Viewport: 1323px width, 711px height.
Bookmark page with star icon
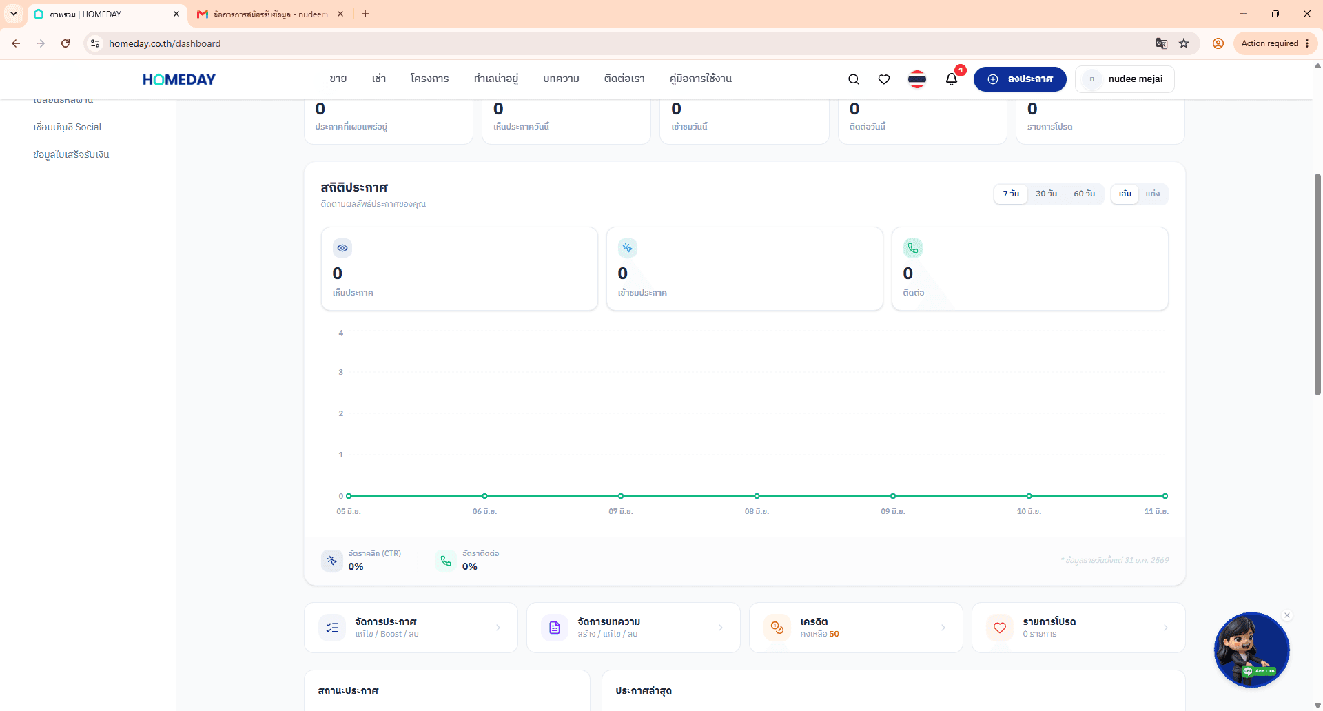point(1184,43)
